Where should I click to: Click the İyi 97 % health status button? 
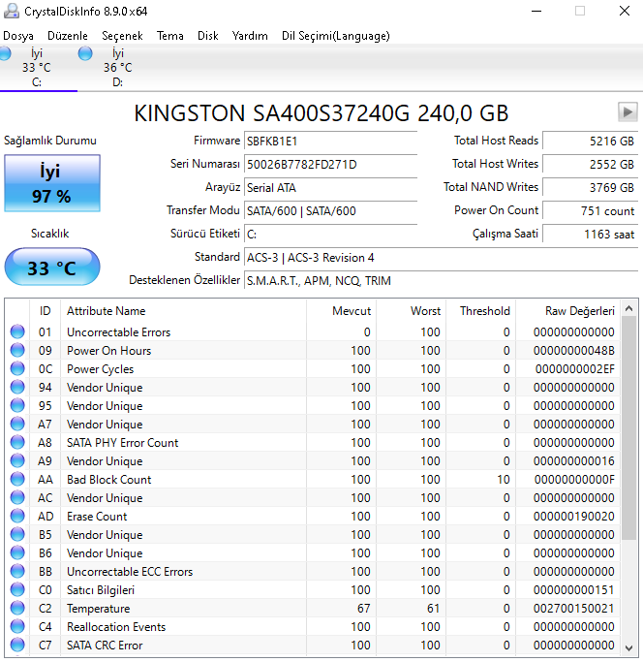(x=52, y=183)
